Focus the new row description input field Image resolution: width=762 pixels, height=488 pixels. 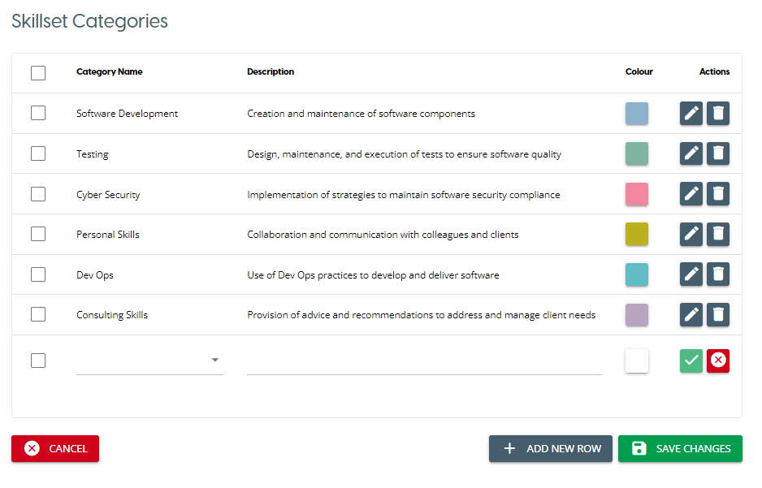pos(424,362)
